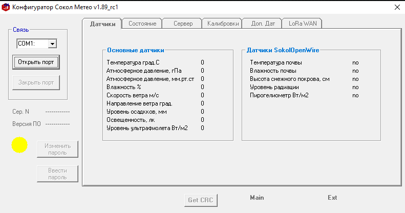The height and width of the screenshot is (213, 405).
Task: Click the Атмосферное давление, мм.рт.ст label
Action: pyautogui.click(x=151, y=79)
